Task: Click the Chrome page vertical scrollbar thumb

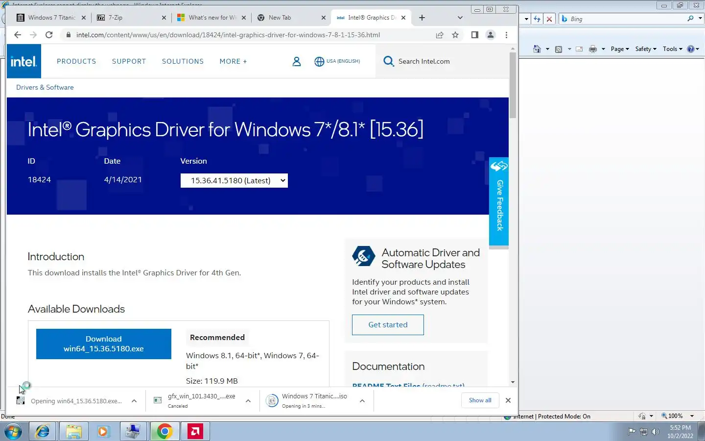Action: coord(513,86)
